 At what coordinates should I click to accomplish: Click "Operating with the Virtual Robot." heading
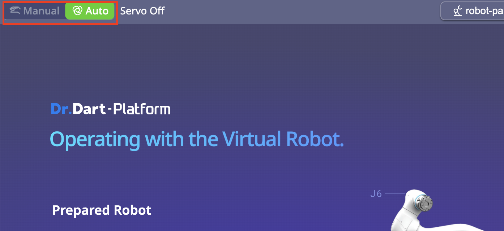196,139
